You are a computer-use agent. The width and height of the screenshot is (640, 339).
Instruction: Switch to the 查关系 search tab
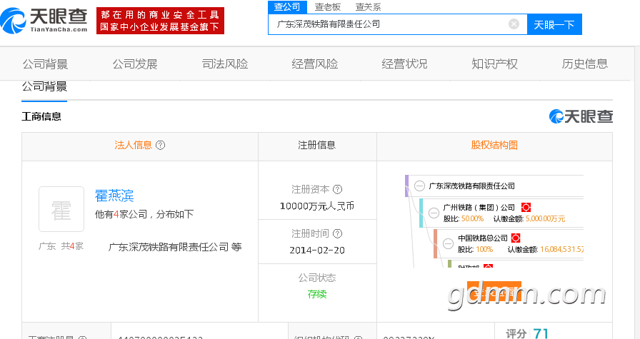pyautogui.click(x=368, y=7)
